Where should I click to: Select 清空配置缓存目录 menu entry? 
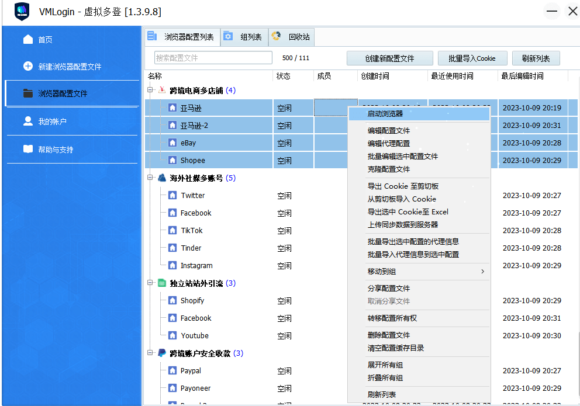[x=419, y=348]
